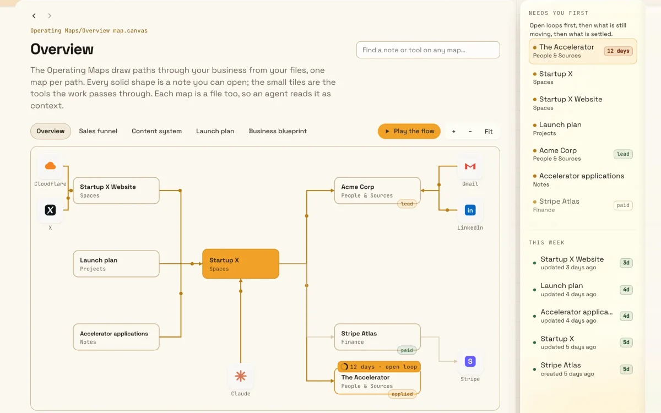Start Play the flow
This screenshot has width=661, height=413.
click(409, 131)
